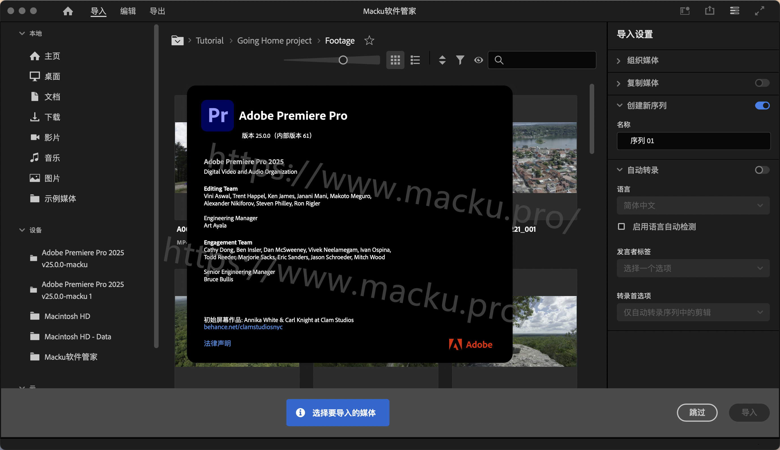Open the 示例媒体 sample media folder
Screen dimensions: 780x450
[x=53, y=198]
